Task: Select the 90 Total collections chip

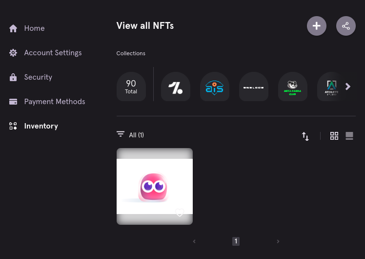Action: (131, 86)
